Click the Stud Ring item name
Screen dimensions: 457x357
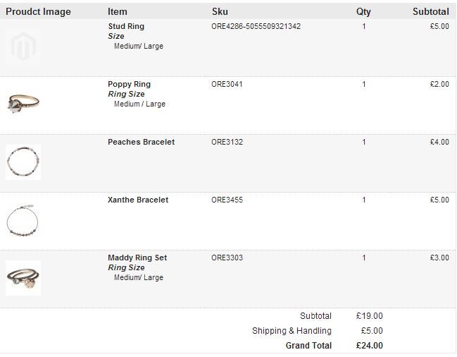(126, 26)
